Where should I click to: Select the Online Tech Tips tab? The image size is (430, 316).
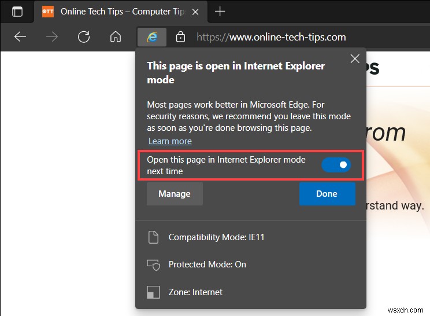[121, 12]
